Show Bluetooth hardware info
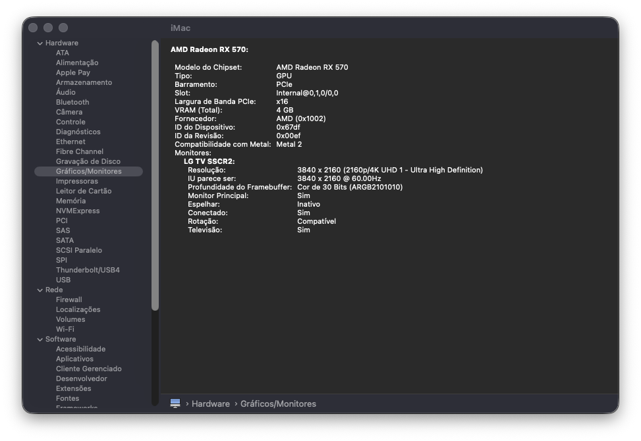This screenshot has width=641, height=441. tap(72, 102)
